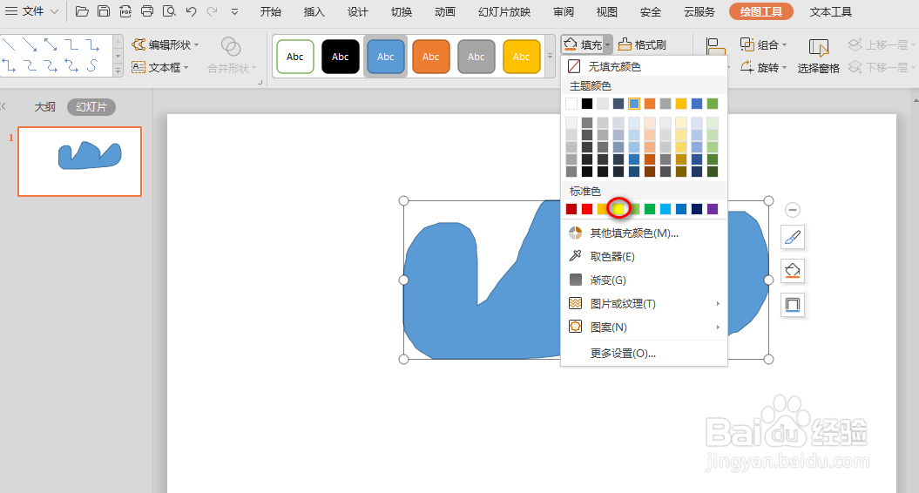Image resolution: width=919 pixels, height=493 pixels.
Task: Click the undo arrow icon
Action: [x=191, y=11]
